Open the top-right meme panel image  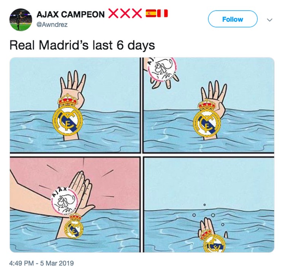(209, 105)
